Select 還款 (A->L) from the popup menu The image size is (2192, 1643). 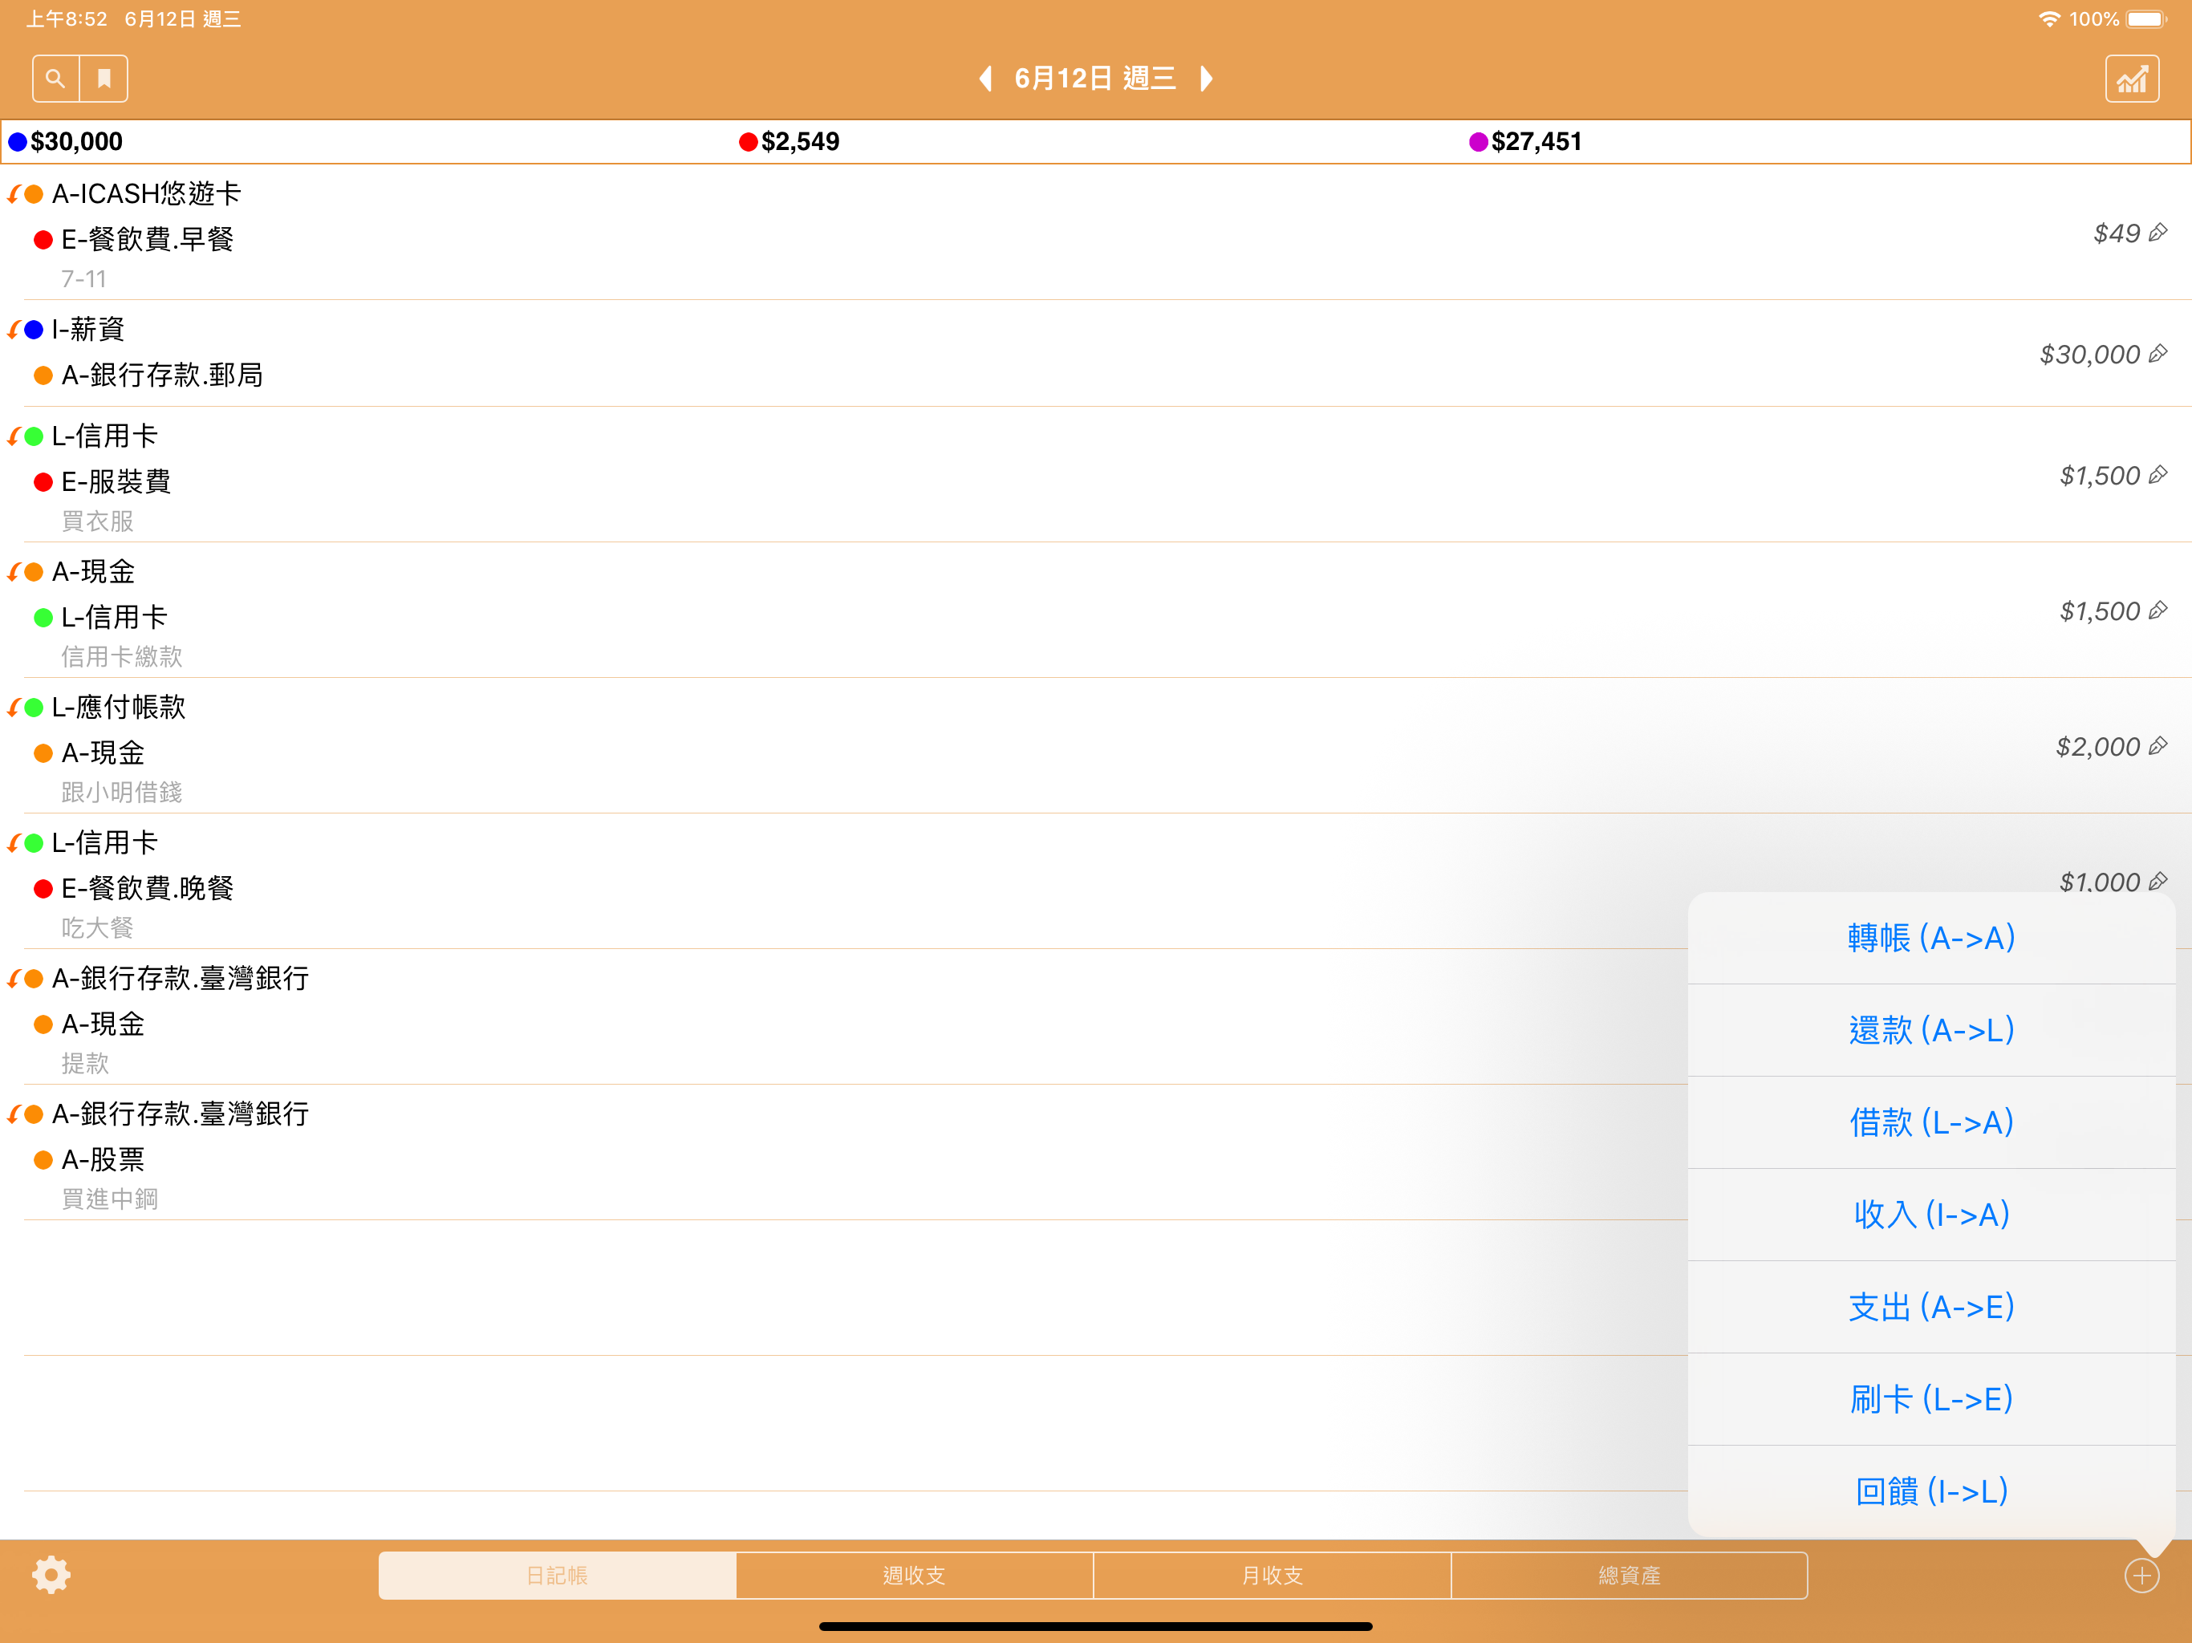pyautogui.click(x=1931, y=1031)
